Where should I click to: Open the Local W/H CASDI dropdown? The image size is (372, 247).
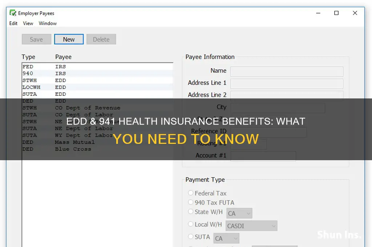point(251,226)
